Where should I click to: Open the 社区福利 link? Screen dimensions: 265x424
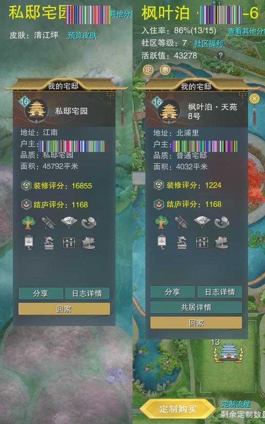tap(209, 43)
